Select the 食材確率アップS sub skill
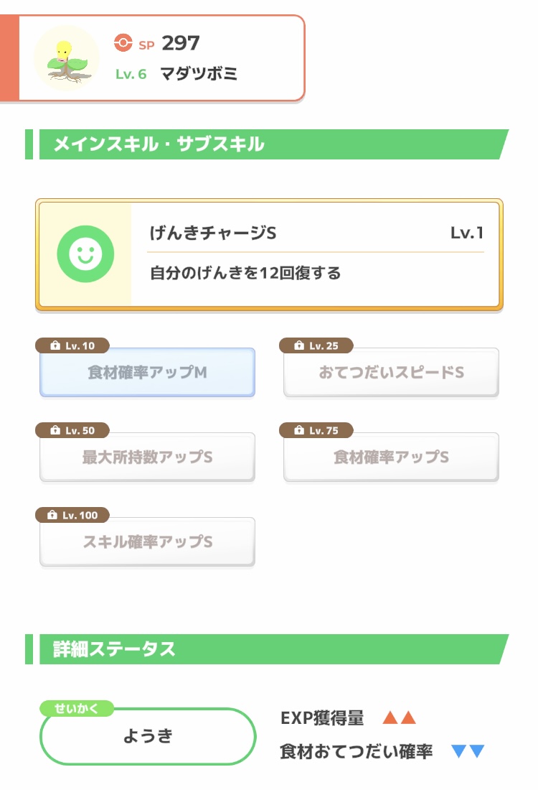The width and height of the screenshot is (538, 790). tap(391, 457)
